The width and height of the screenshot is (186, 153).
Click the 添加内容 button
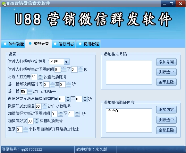click(x=166, y=110)
